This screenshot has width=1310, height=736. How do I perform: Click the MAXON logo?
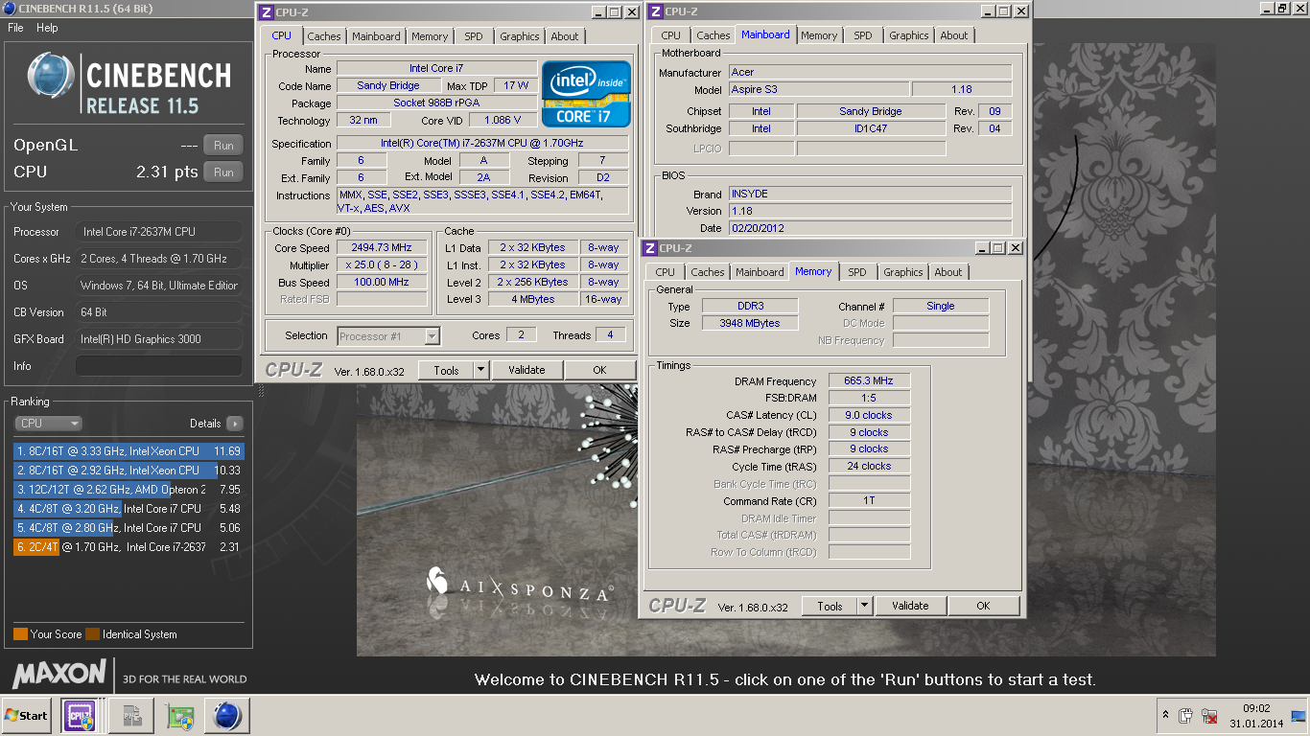(58, 673)
